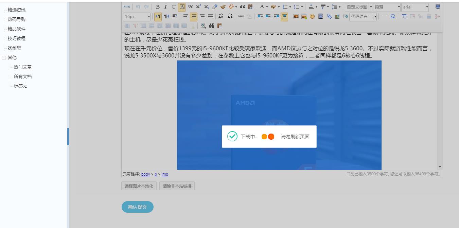Select the AMD image in the editor
This screenshot has width=459, height=228.
[279, 115]
